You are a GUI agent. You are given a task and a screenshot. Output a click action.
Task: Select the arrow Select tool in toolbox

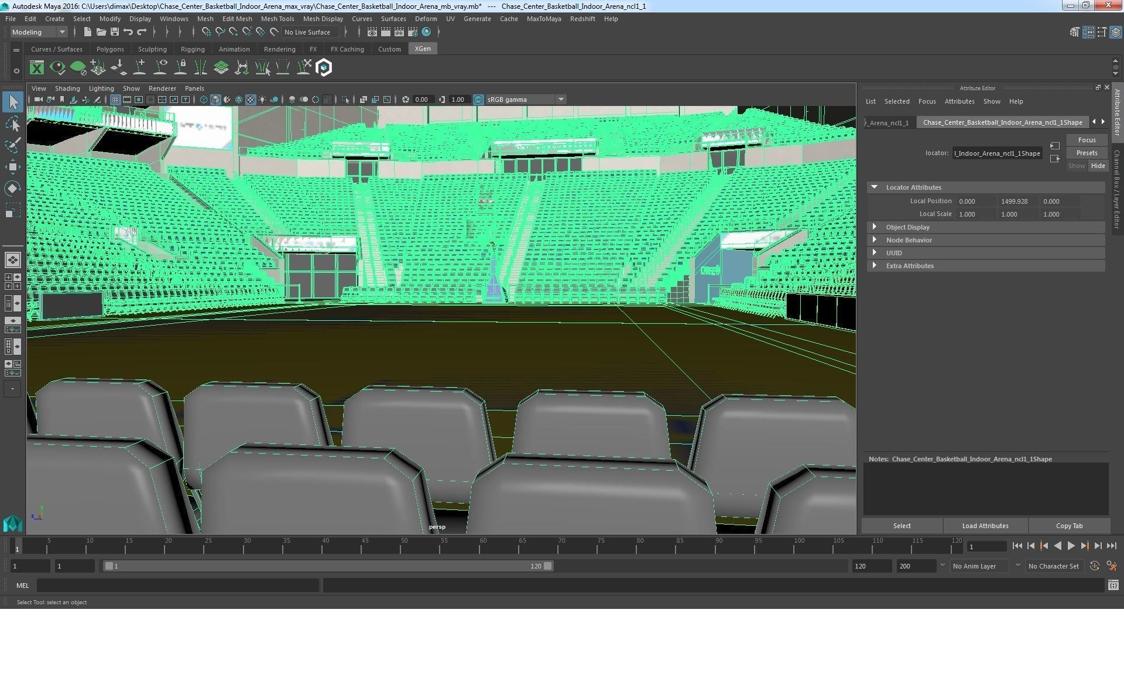13,102
